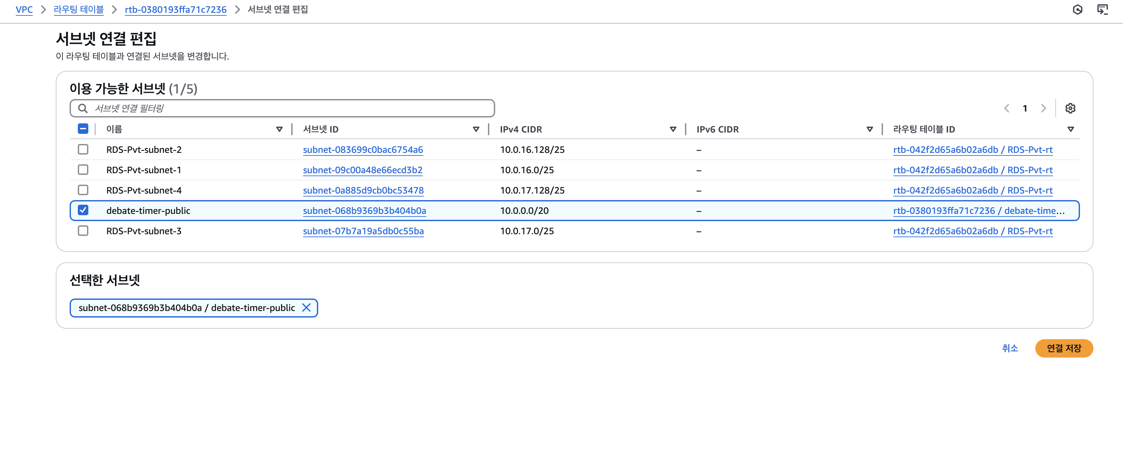Open VPC breadcrumb link

24,10
